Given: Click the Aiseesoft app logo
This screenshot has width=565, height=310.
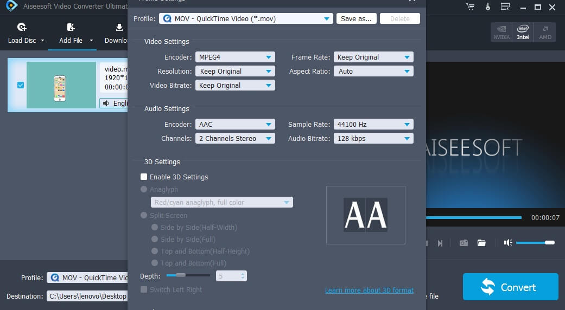Looking at the screenshot, I should coord(11,6).
